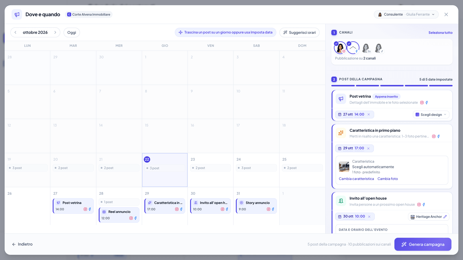Click Suggerisci orari button
Viewport: 463px width, 260px height.
coord(300,32)
